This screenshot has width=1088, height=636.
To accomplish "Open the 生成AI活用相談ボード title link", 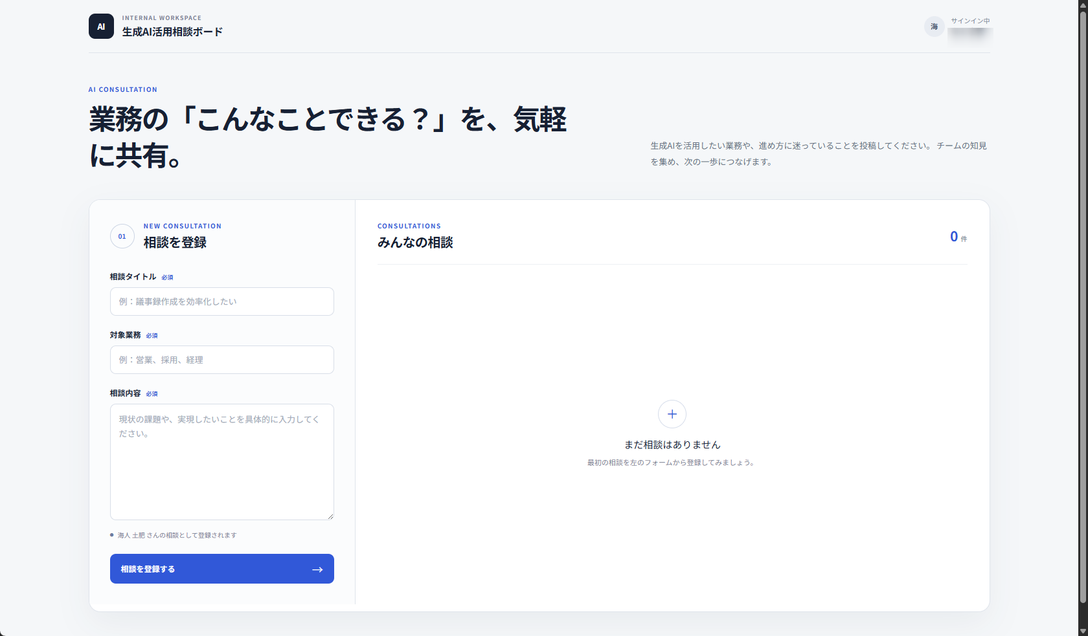I will (x=172, y=32).
